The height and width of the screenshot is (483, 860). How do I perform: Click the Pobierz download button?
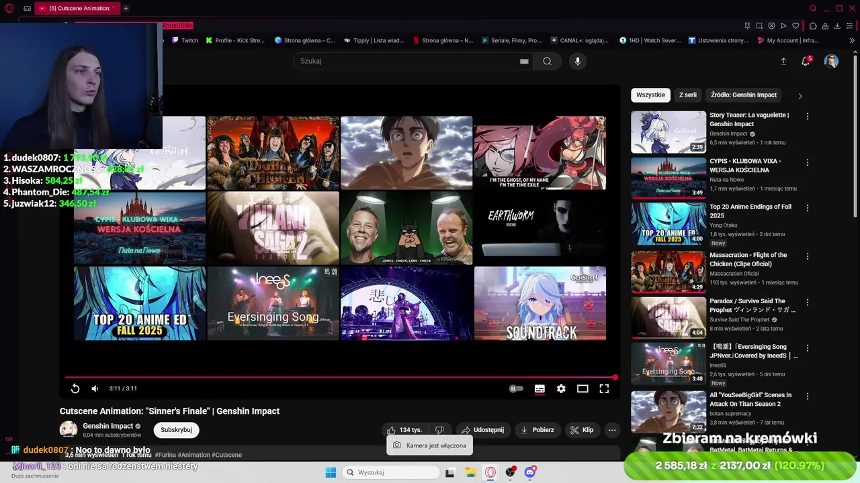click(x=537, y=430)
